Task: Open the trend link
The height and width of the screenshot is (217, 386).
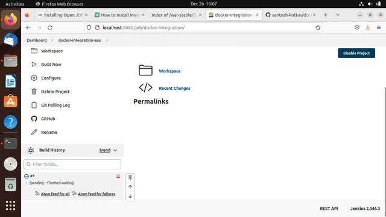Action: tap(105, 150)
